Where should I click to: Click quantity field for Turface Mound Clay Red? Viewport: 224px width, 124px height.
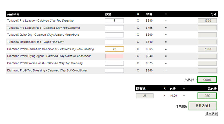pos(114,42)
